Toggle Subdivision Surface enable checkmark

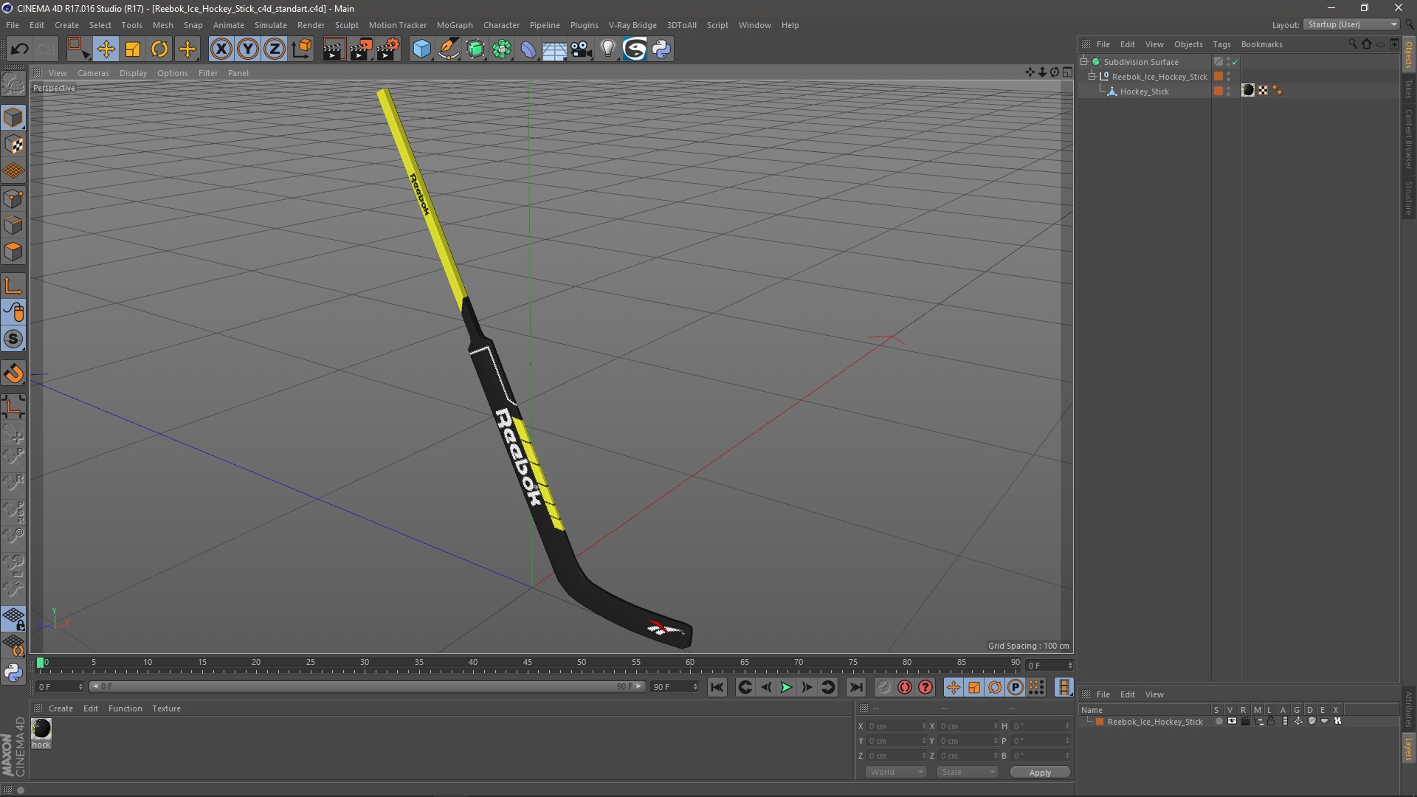(x=1235, y=62)
